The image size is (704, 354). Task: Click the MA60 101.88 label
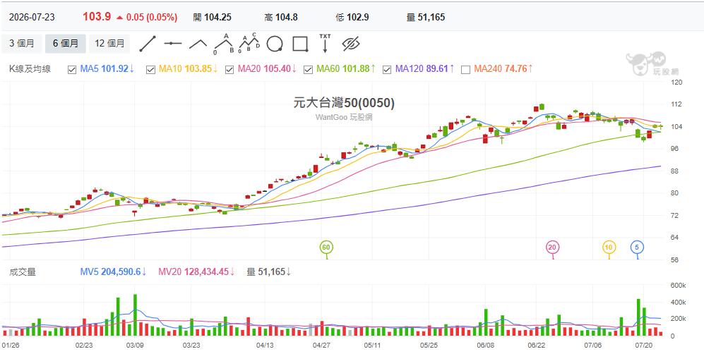[346, 69]
